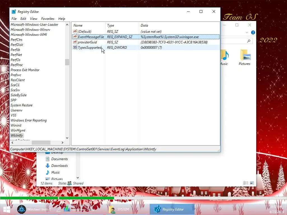Click the tree horizontal scroll left arrow
The image size is (287, 215).
12,142
